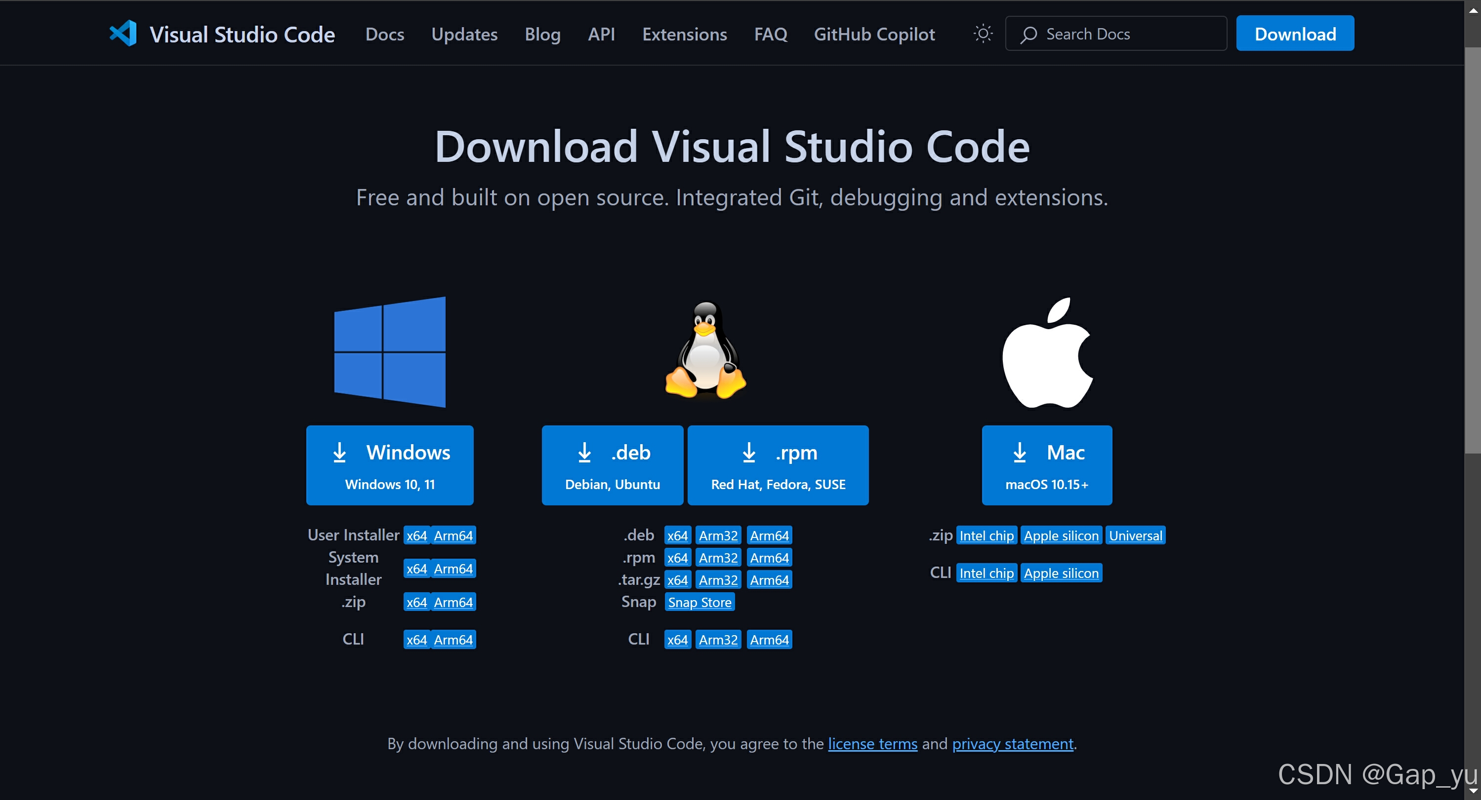Viewport: 1481px width, 800px height.
Task: Toggle the light/dark theme with the sun icon
Action: tap(982, 33)
